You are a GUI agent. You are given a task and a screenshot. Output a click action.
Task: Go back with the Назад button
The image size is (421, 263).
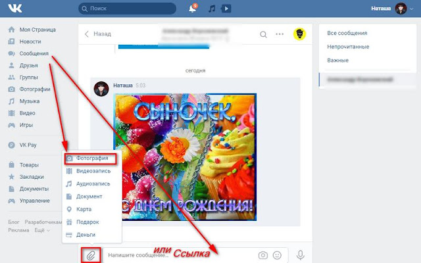[98, 34]
